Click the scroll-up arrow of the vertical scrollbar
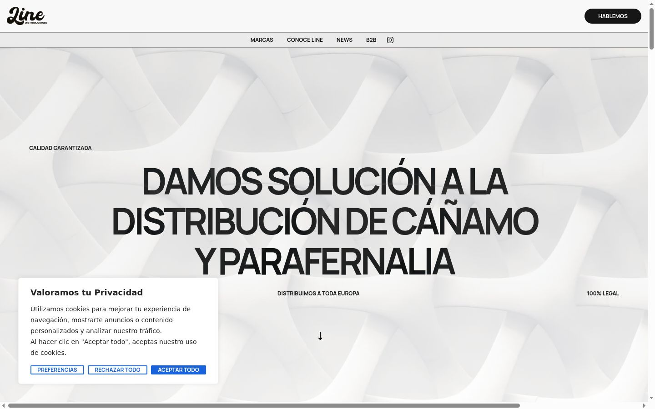This screenshot has width=655, height=409. coord(651,4)
